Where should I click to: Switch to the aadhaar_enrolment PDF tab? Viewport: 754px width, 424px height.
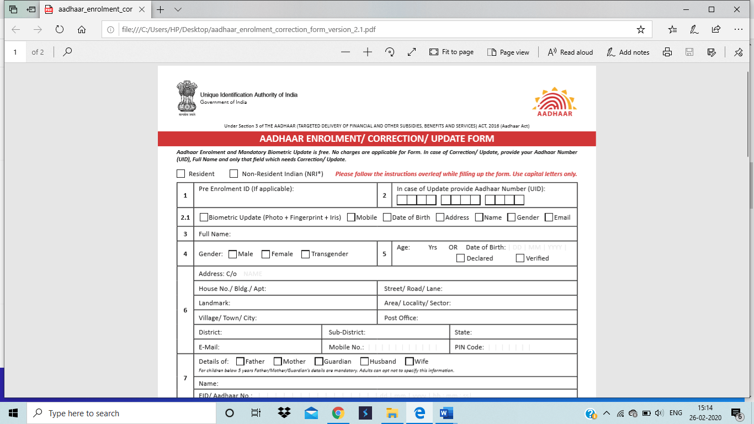point(95,9)
